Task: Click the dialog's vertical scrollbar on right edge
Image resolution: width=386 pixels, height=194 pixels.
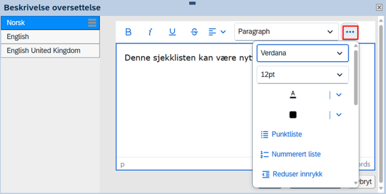Action: click(x=381, y=103)
